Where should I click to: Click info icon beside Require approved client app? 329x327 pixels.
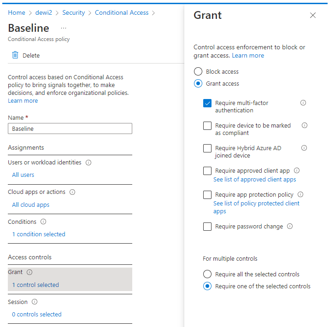click(297, 170)
